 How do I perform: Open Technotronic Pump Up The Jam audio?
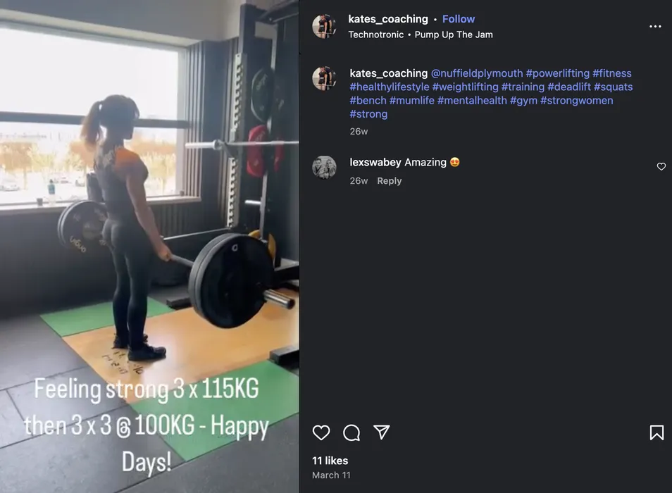point(421,35)
